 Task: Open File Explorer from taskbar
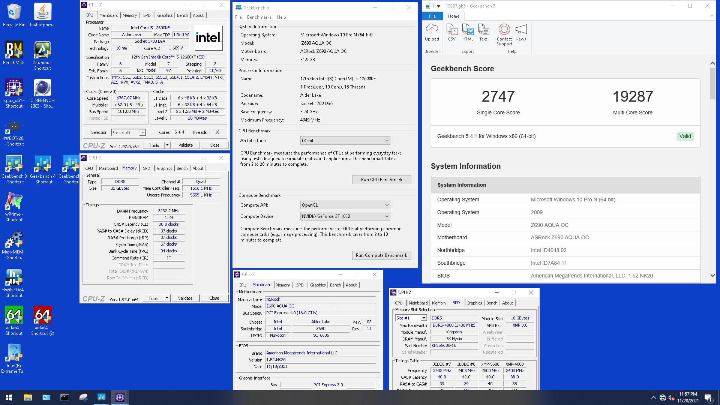28,397
